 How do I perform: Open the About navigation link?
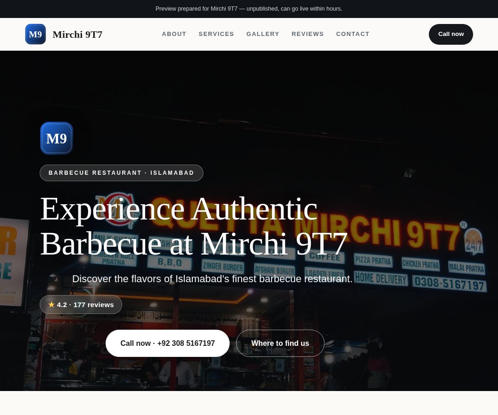(x=174, y=34)
